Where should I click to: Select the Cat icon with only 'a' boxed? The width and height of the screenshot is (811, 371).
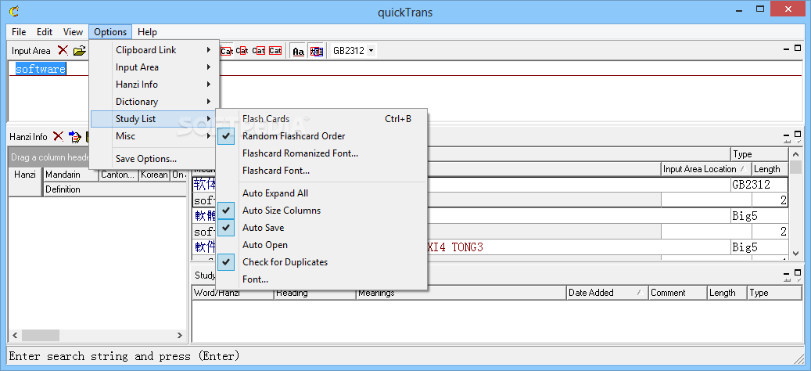click(242, 51)
